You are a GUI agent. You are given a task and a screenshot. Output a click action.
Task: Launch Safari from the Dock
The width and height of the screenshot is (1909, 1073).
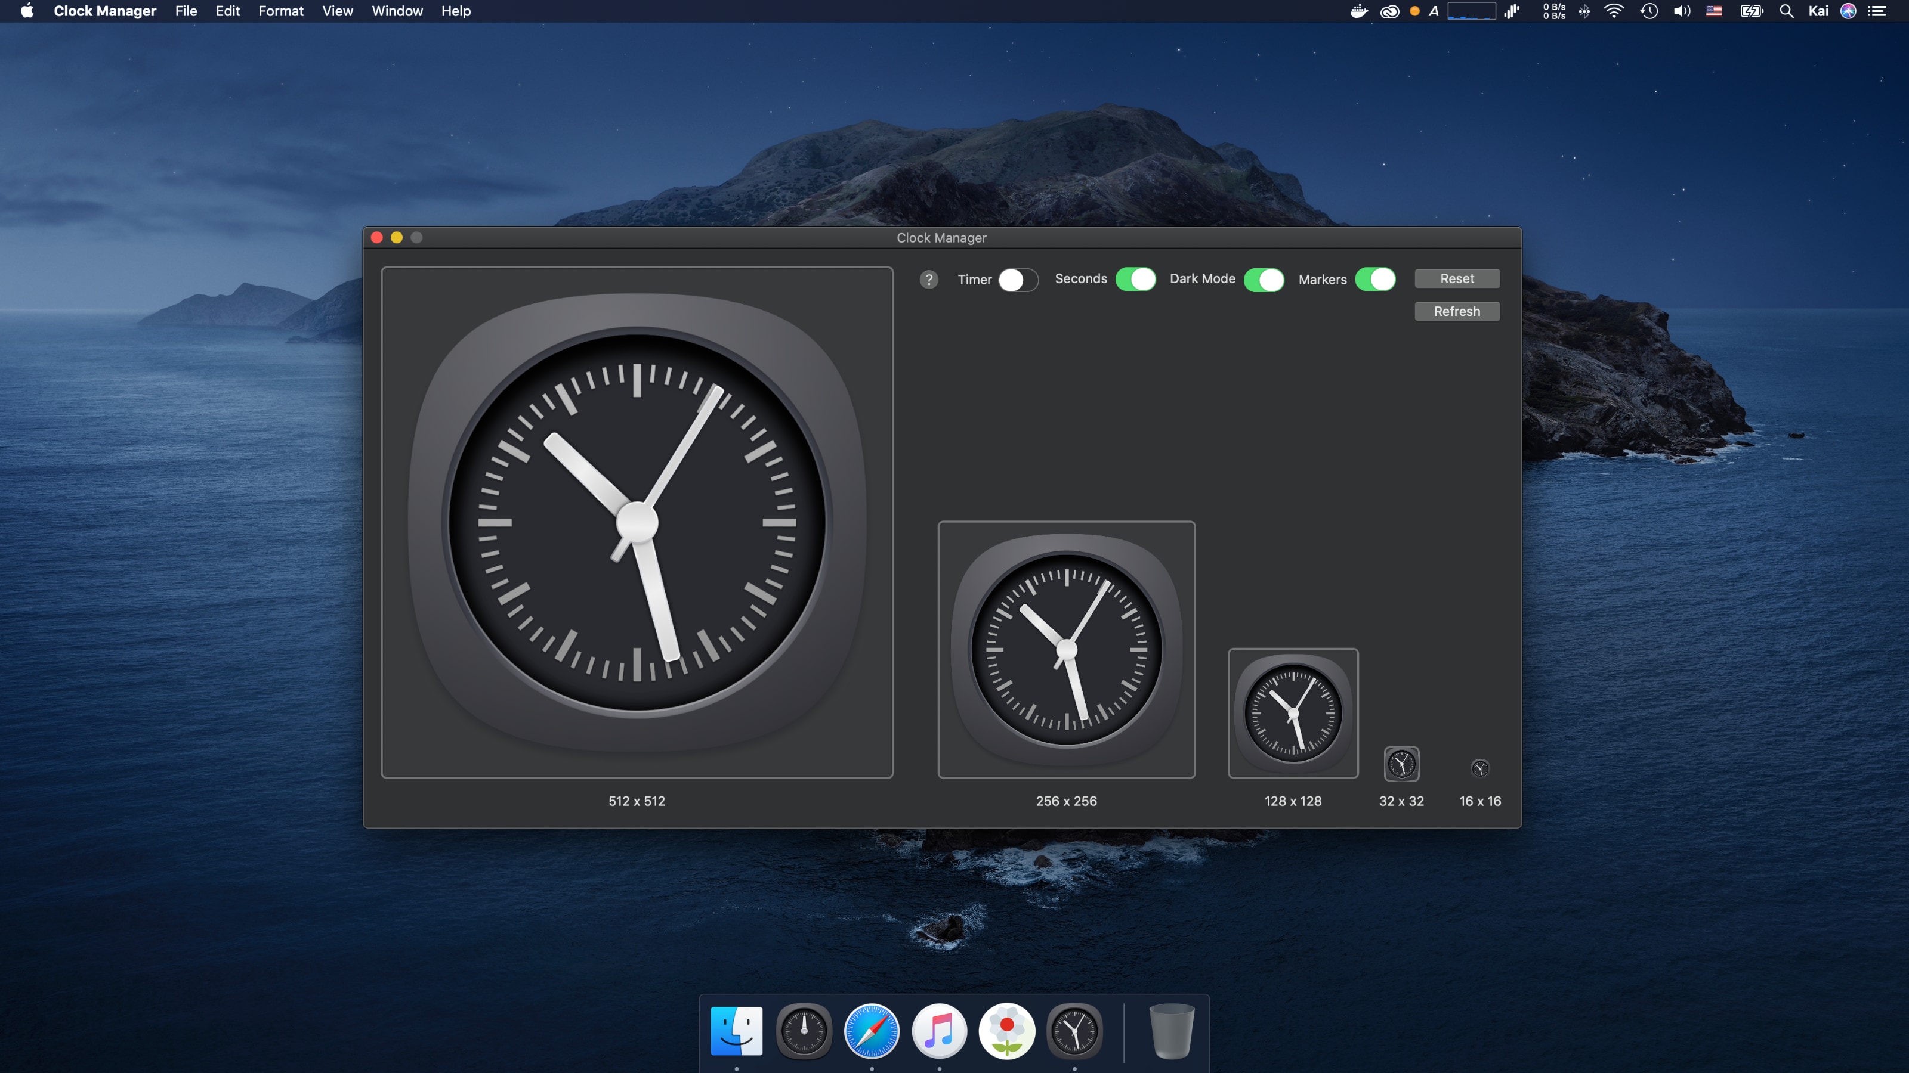[872, 1030]
